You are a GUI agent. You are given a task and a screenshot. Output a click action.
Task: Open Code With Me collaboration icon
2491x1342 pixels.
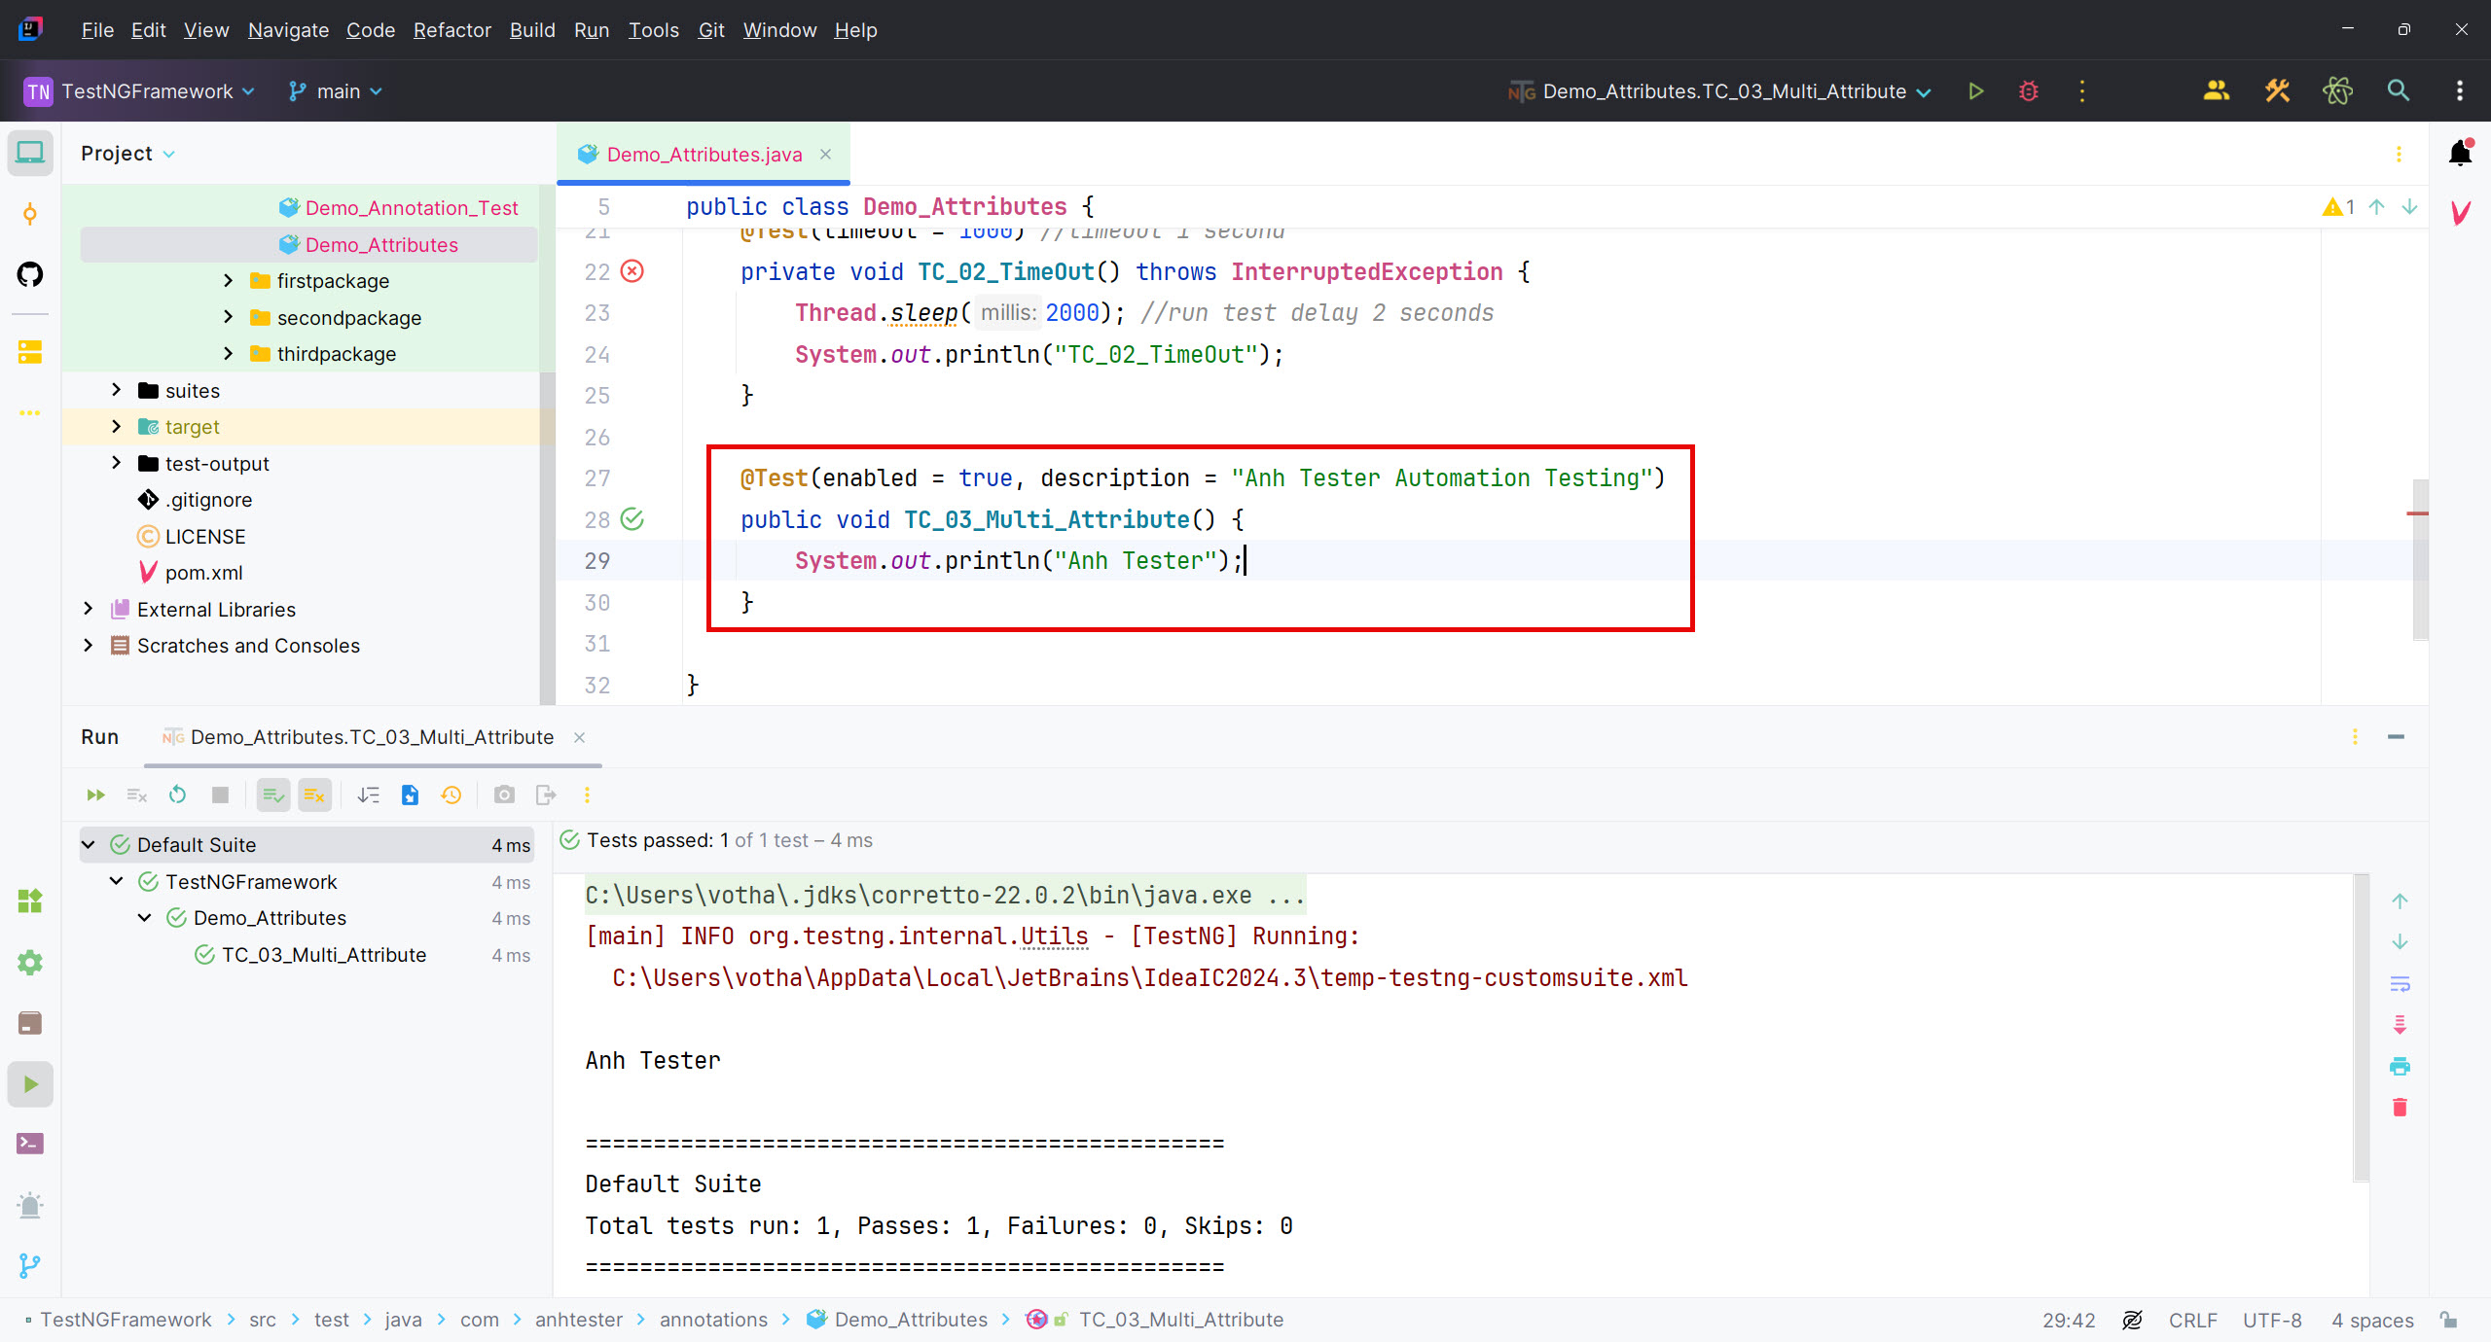coord(2216,91)
